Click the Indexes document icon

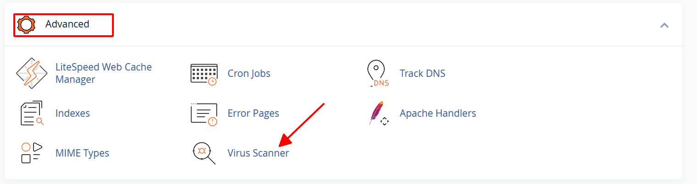pyautogui.click(x=32, y=113)
